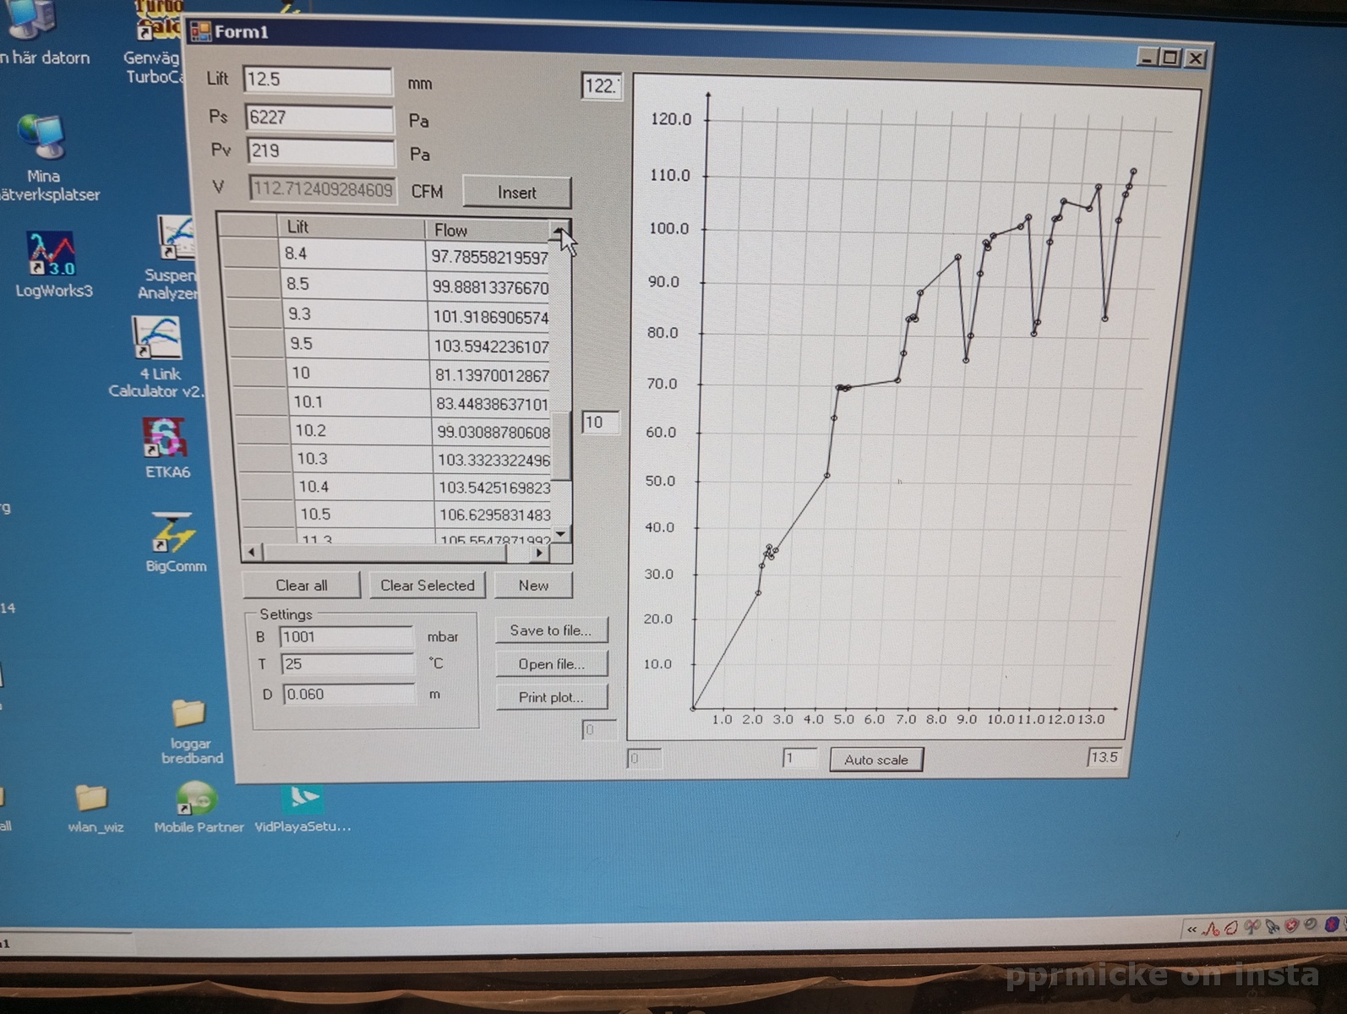Click the Ps pressure input field
Screen dimensions: 1347x1014
(x=319, y=118)
